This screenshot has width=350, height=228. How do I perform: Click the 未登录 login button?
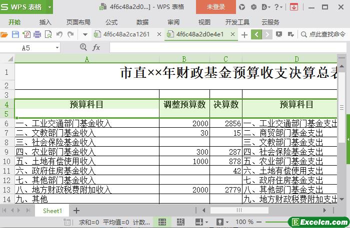pyautogui.click(x=215, y=7)
